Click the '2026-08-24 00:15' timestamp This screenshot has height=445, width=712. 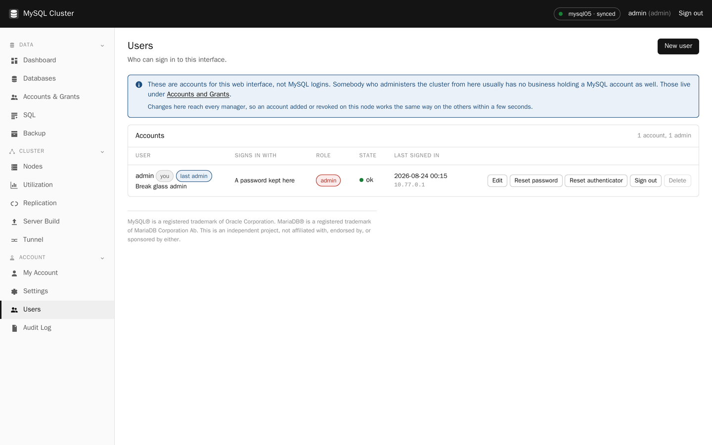click(x=421, y=176)
